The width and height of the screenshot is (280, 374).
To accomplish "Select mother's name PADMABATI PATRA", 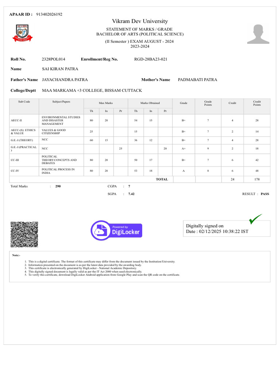I will point(197,80).
